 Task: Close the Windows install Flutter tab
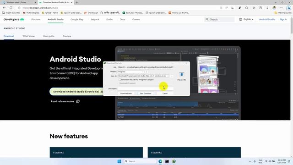pos(35,2)
